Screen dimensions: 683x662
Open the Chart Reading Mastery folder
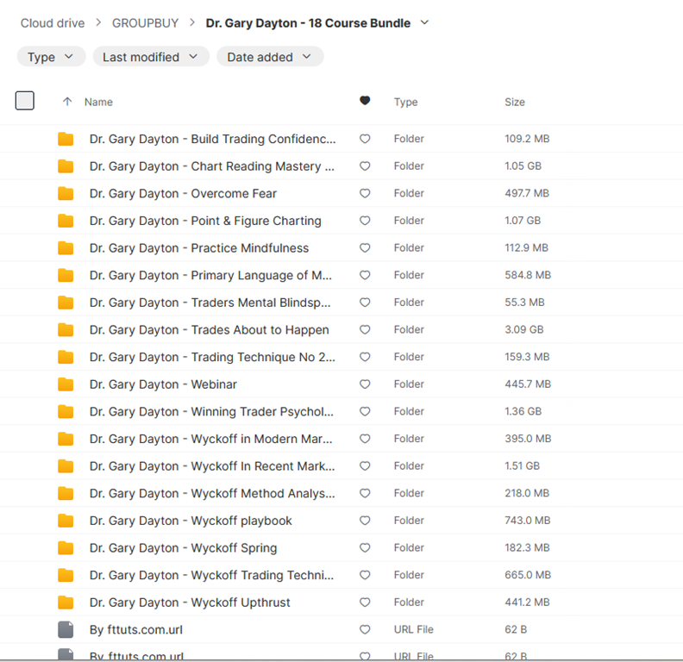click(x=212, y=166)
